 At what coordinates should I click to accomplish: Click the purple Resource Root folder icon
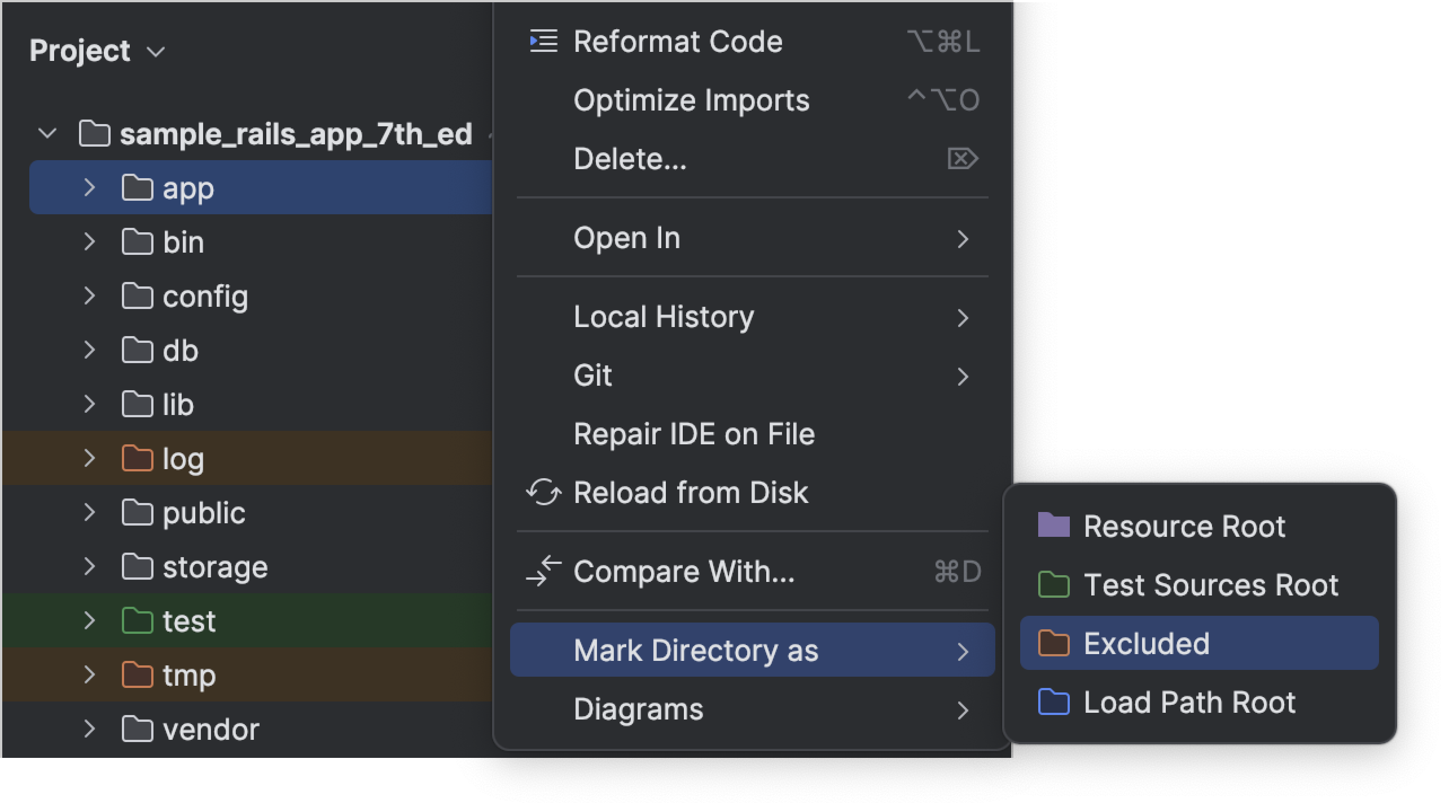tap(1053, 526)
